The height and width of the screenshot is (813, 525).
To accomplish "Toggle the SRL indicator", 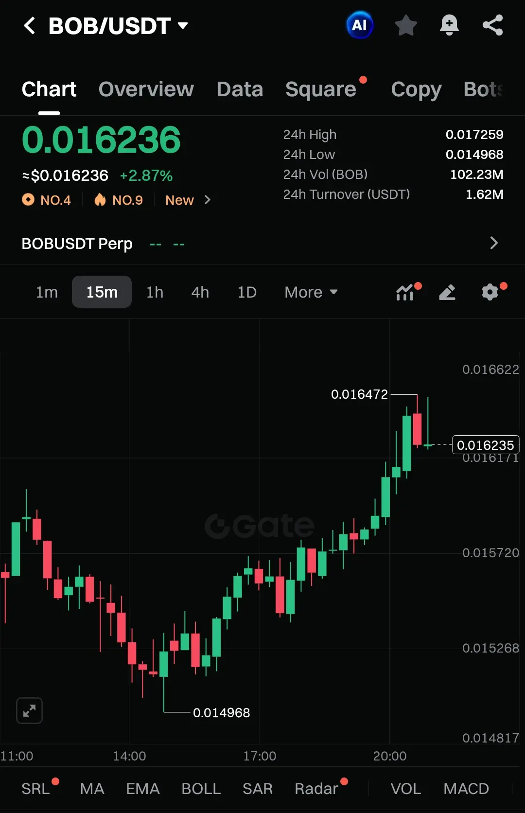I will [x=36, y=789].
